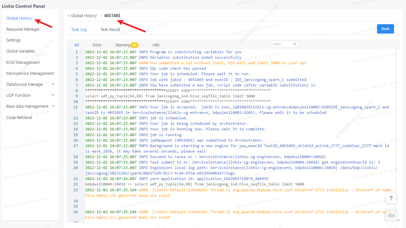Open ECM Management page

[x=23, y=63]
